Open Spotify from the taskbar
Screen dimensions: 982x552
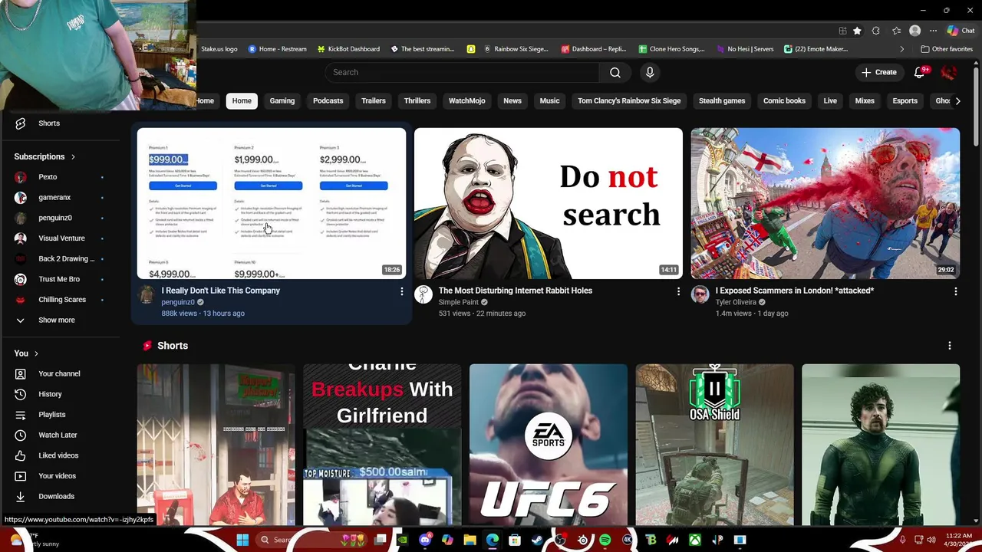[x=605, y=540]
